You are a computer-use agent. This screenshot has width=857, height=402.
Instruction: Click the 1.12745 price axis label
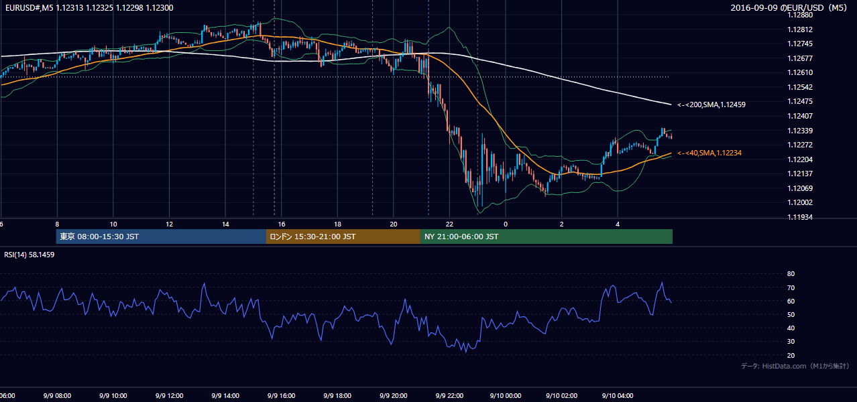coord(801,44)
